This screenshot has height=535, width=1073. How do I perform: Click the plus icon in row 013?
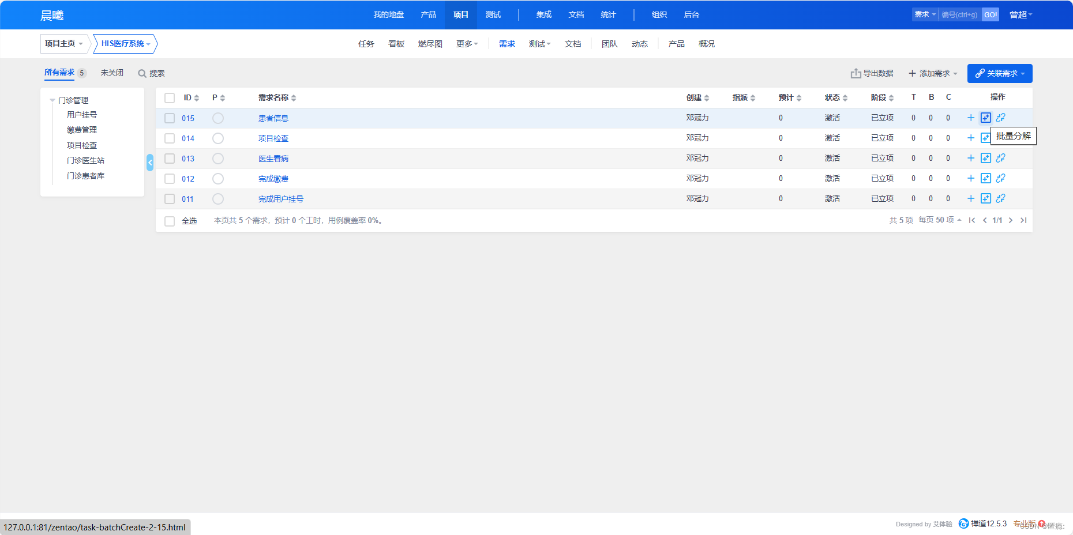pos(971,158)
